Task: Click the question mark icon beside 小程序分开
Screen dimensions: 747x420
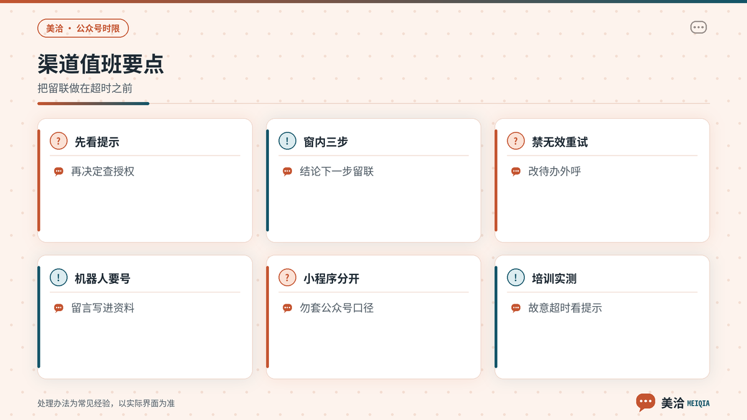Action: coord(287,278)
